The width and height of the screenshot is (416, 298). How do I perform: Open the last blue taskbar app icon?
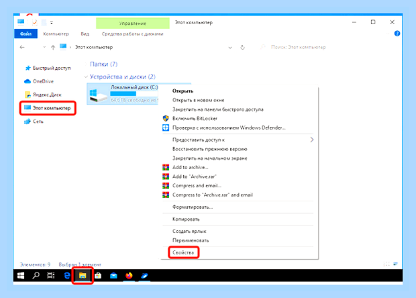coord(144,276)
